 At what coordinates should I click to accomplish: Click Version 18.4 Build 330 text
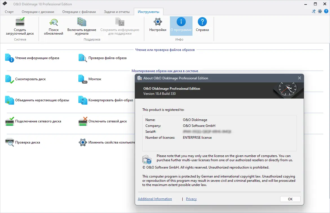point(159,94)
